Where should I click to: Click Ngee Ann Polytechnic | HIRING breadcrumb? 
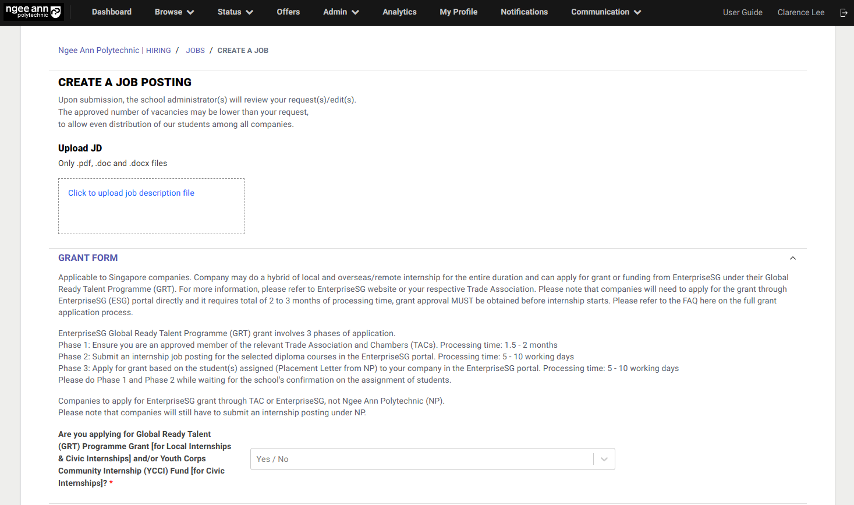point(115,51)
